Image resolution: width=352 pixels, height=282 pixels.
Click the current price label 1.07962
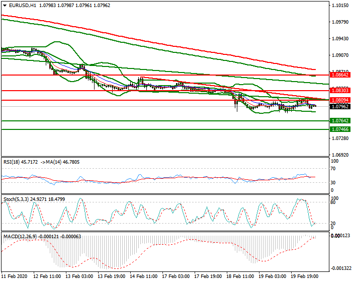click(x=340, y=106)
